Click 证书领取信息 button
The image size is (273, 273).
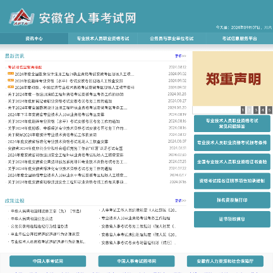pyautogui.click(x=232, y=219)
